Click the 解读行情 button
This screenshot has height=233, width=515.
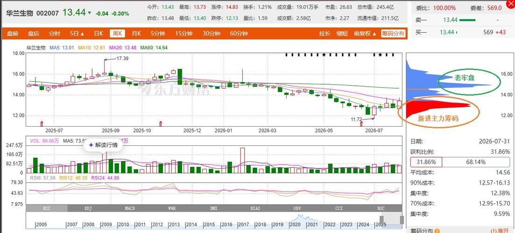(x=103, y=145)
